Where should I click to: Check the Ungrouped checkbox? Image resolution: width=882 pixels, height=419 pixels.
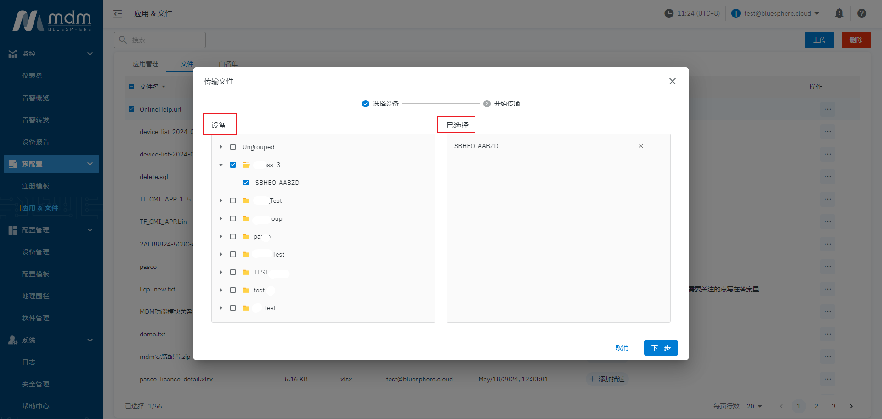(233, 147)
